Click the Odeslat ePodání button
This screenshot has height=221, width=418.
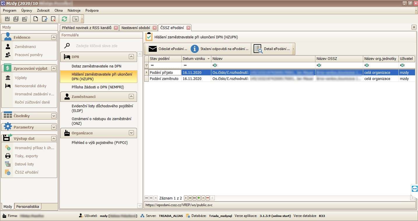point(168,49)
